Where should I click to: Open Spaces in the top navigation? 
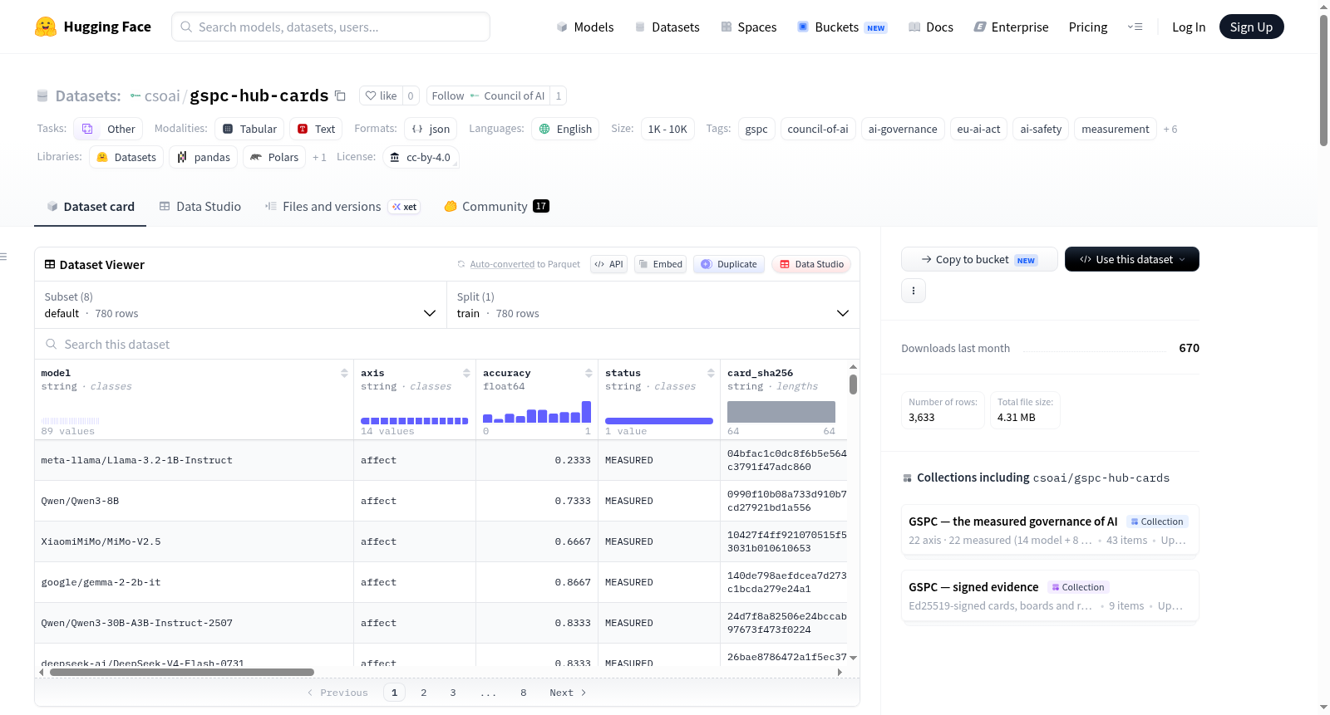749,27
